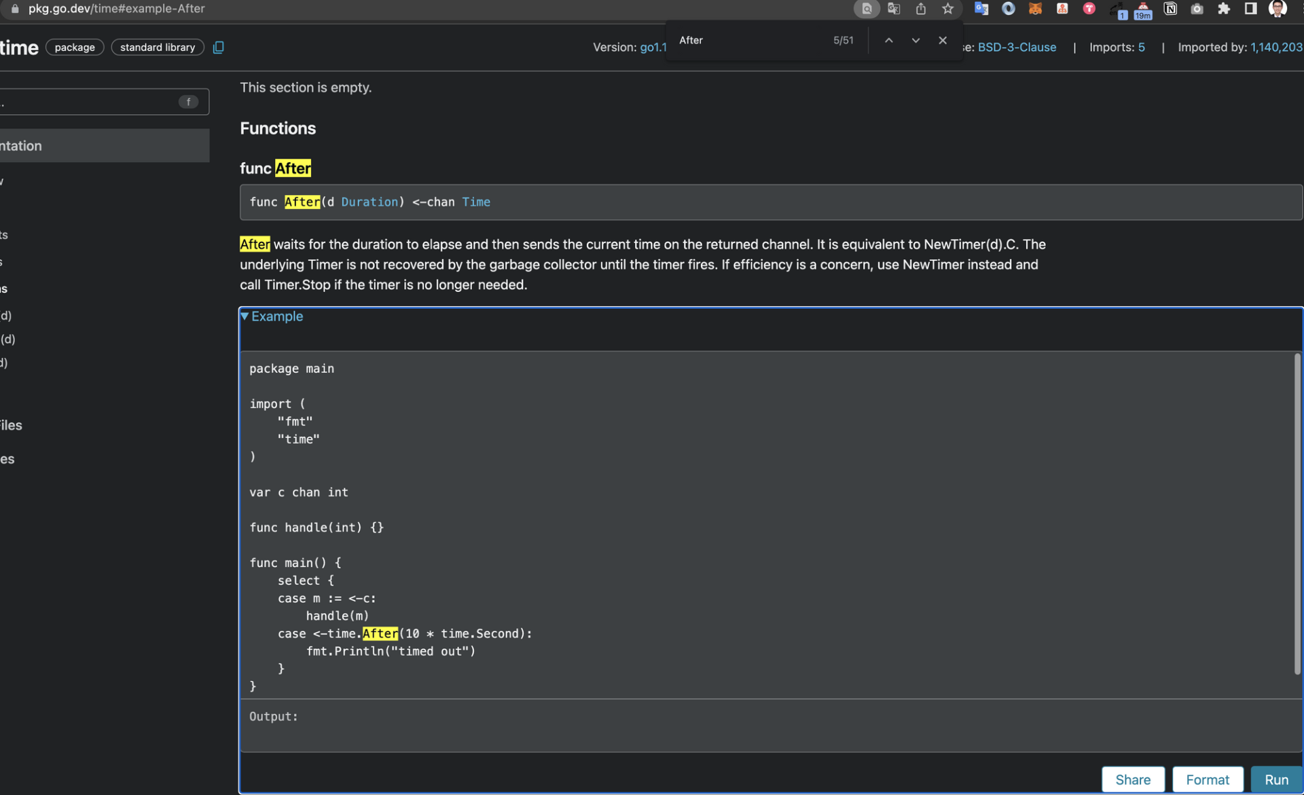This screenshot has height=795, width=1304.
Task: Copy the time package import path
Action: pos(218,48)
